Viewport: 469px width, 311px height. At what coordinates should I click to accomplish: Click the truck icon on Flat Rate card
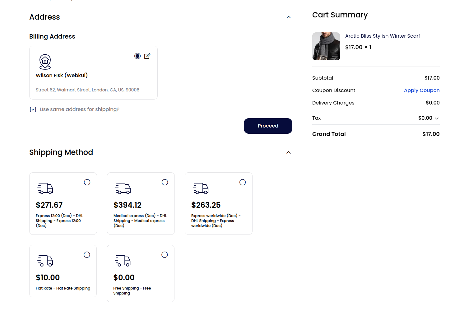pyautogui.click(x=45, y=261)
